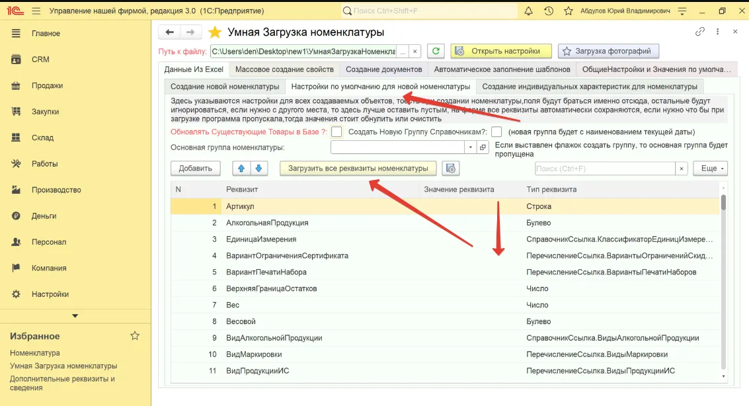Collapse sidebar sections with down triangle
This screenshot has height=406, width=749.
pyautogui.click(x=75, y=316)
